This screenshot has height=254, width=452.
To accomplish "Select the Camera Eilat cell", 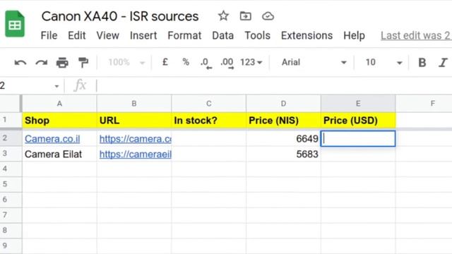I will (x=59, y=154).
